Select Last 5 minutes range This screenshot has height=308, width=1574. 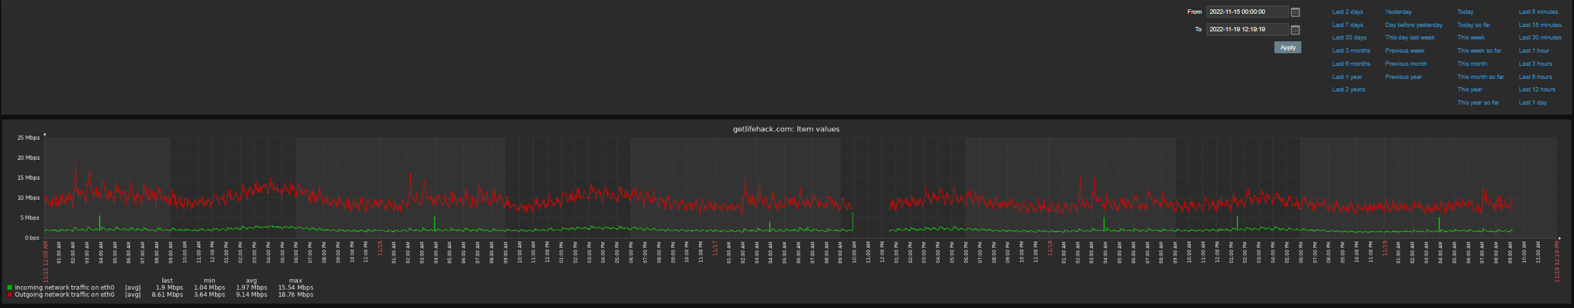click(x=1538, y=12)
